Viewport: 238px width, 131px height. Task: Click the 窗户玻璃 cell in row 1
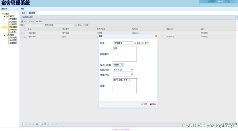point(65,33)
